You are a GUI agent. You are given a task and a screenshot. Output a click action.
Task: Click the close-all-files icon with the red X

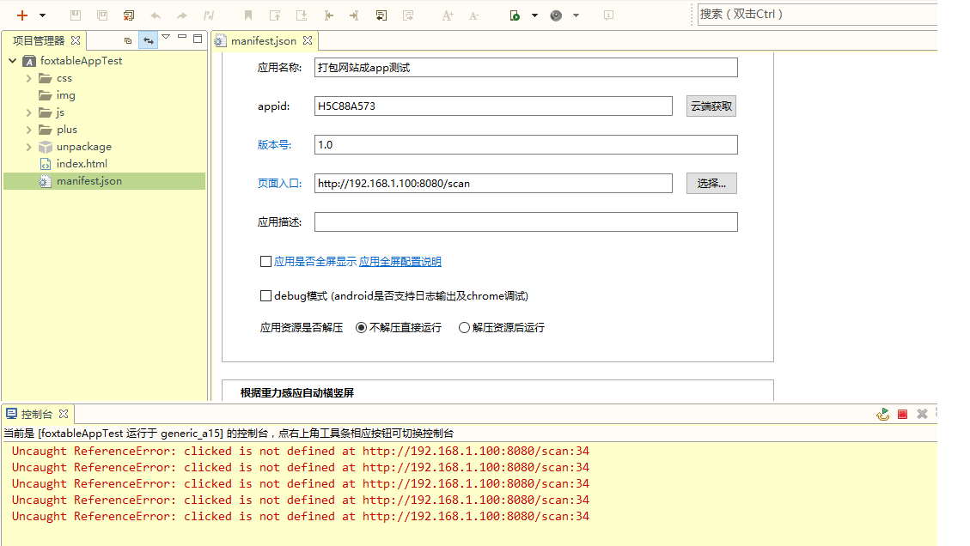(x=129, y=15)
